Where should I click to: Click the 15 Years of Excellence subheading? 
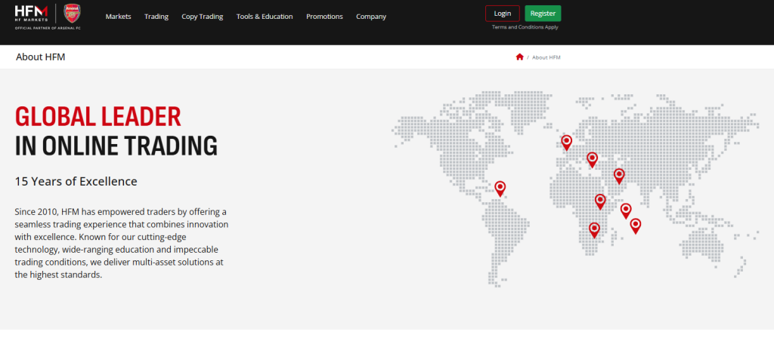pyautogui.click(x=76, y=181)
